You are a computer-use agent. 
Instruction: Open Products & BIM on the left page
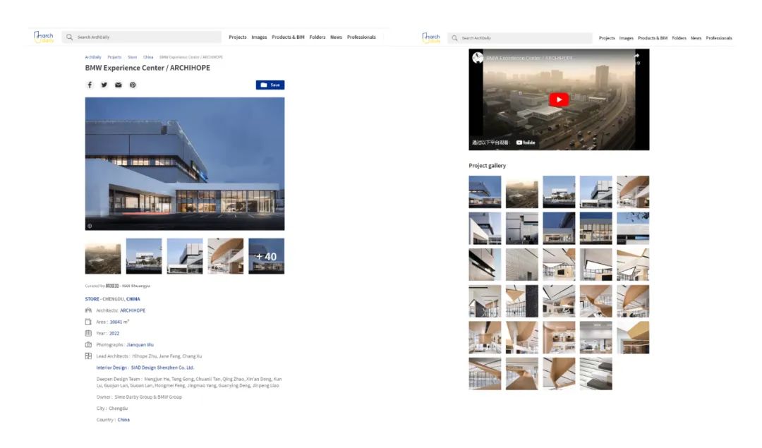click(x=288, y=37)
